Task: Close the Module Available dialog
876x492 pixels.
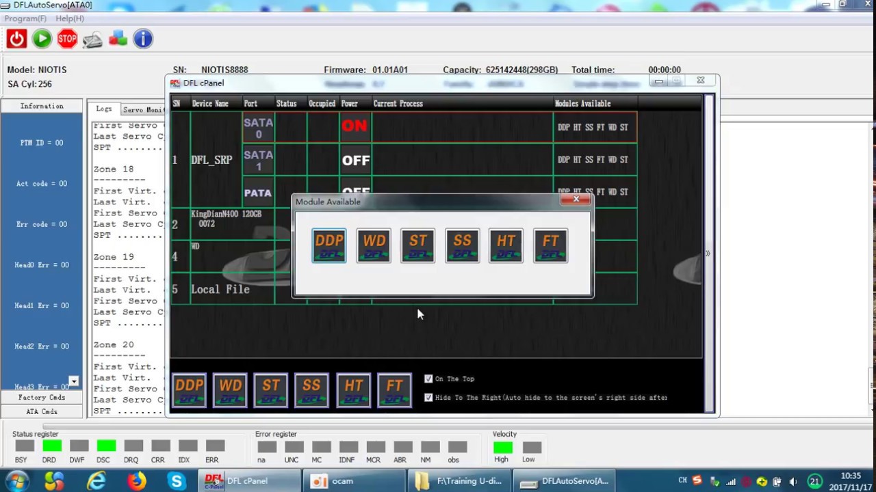Action: [x=576, y=200]
